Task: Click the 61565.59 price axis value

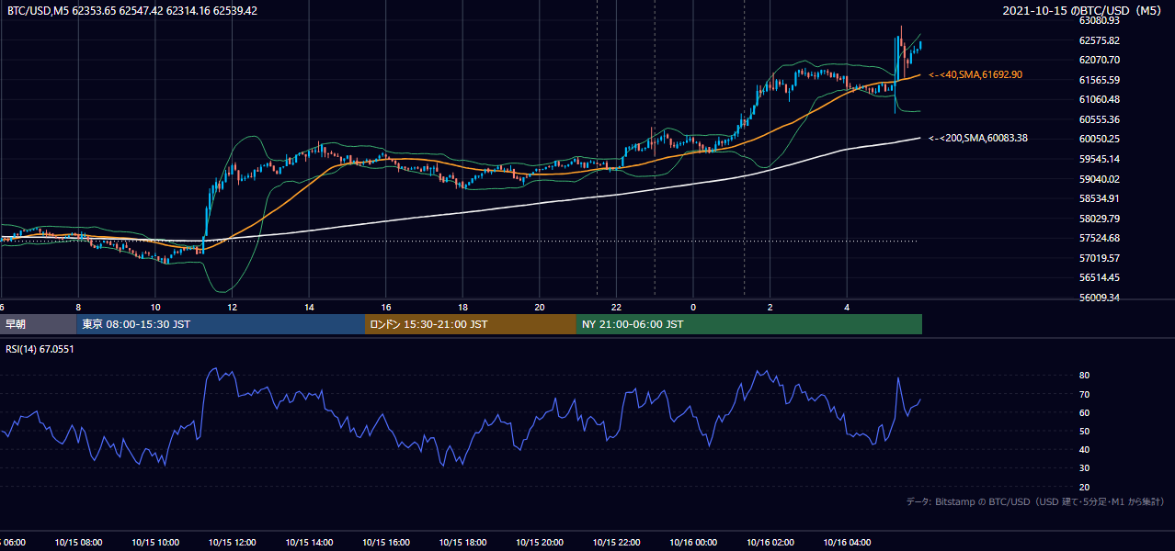Action: 1099,80
